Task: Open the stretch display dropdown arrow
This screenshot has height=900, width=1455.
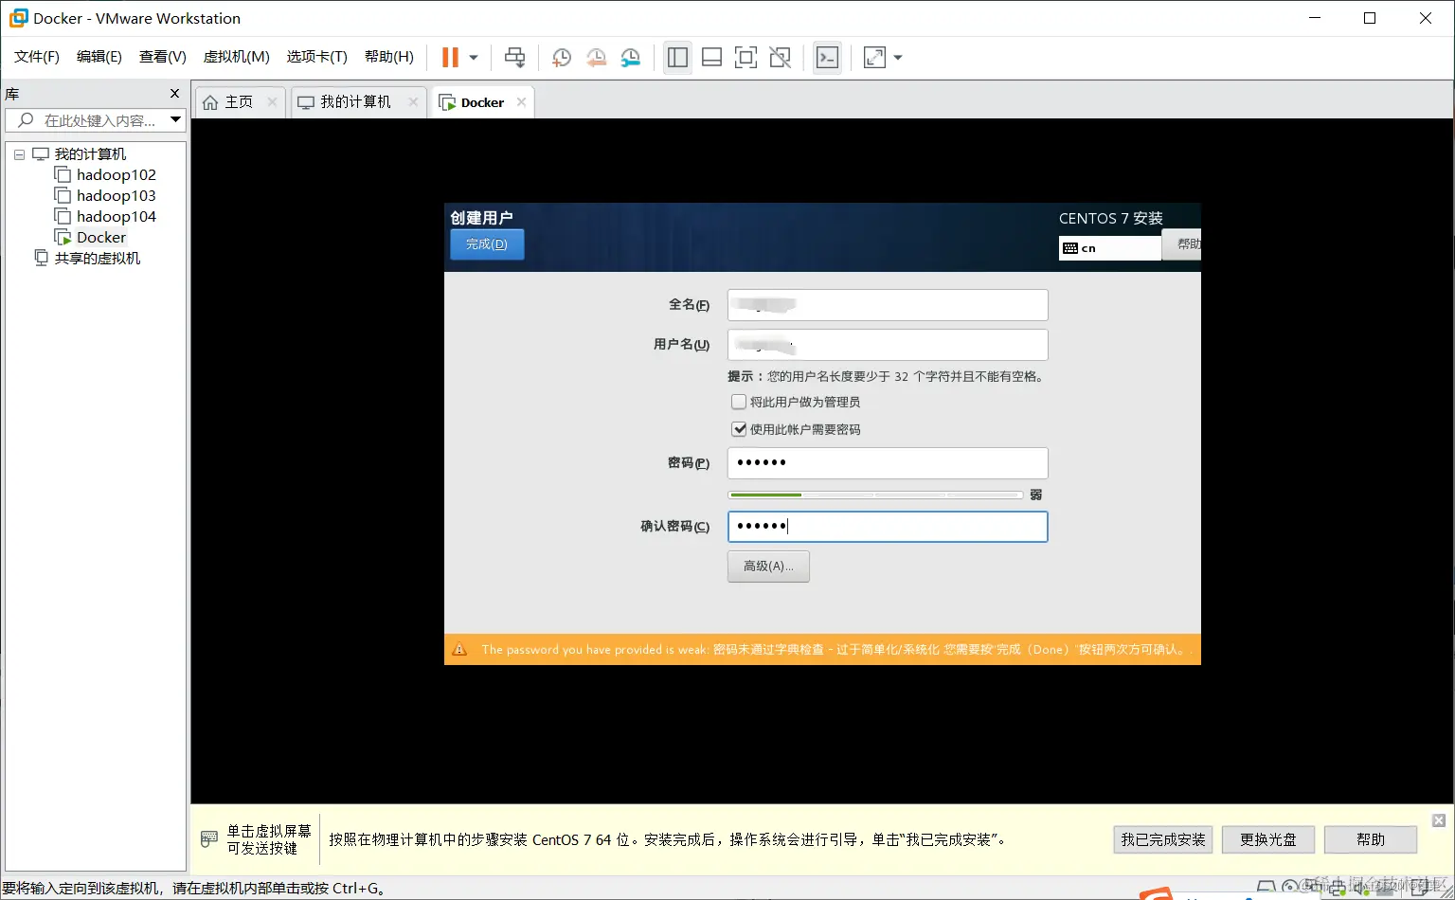Action: click(898, 58)
